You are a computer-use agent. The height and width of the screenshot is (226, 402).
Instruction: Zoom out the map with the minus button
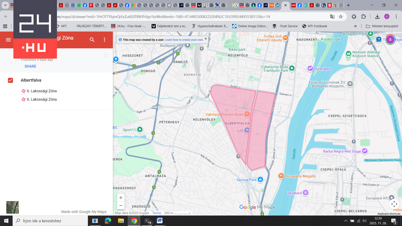point(121,206)
